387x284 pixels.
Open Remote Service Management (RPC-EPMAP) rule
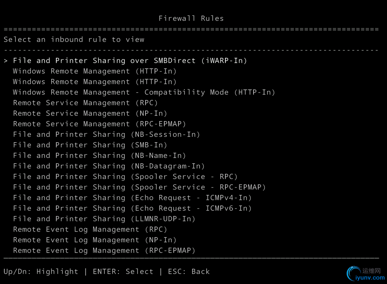[99, 124]
